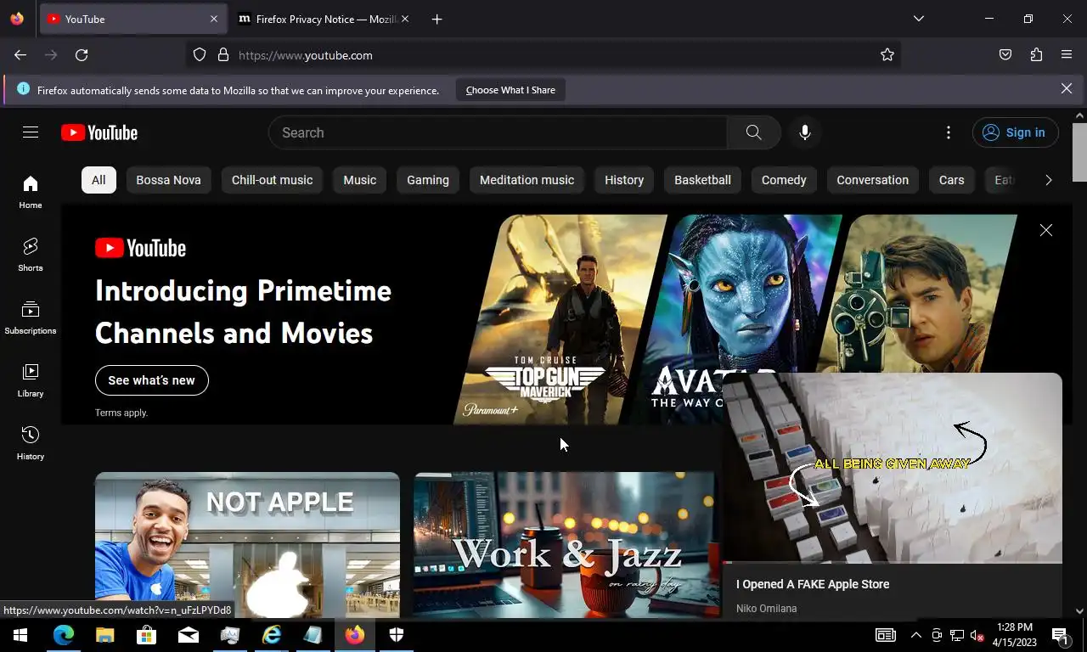The image size is (1087, 652).
Task: Click the Sign in button
Action: point(1015,132)
